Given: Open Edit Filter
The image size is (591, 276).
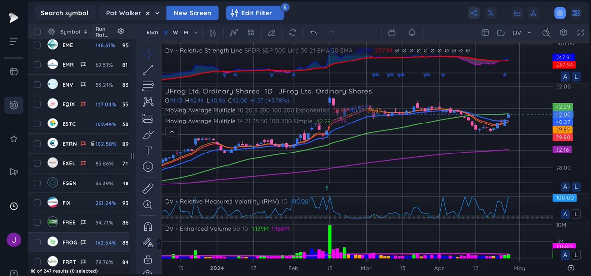Looking at the screenshot, I should (x=255, y=13).
